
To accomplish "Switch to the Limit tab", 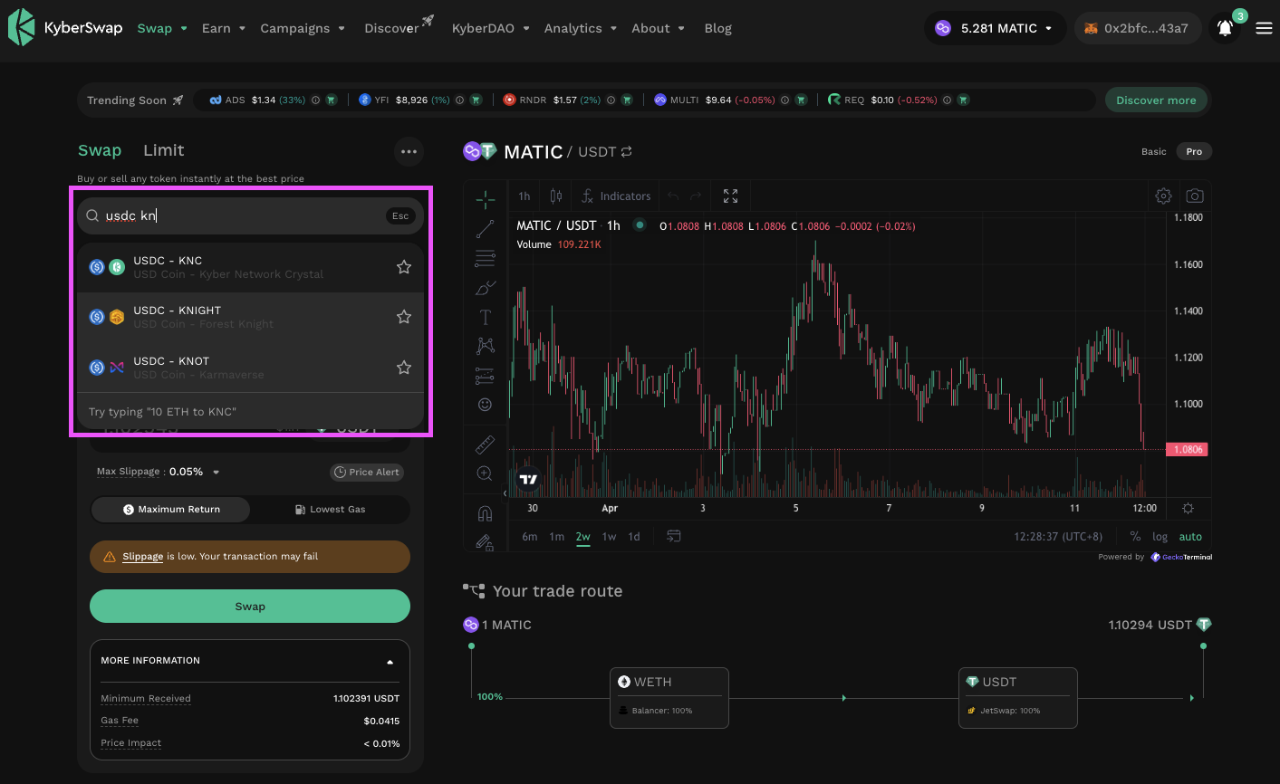I will pos(163,150).
